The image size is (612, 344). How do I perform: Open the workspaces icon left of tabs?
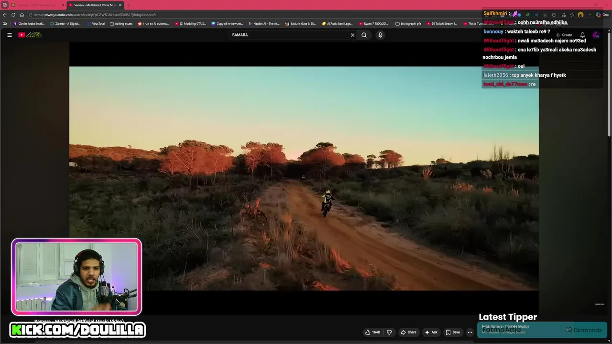[4, 5]
